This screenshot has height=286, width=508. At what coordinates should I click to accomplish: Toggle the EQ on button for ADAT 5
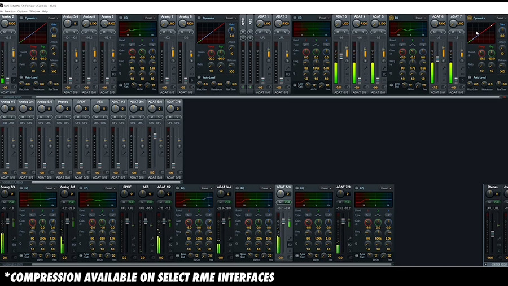(x=391, y=18)
